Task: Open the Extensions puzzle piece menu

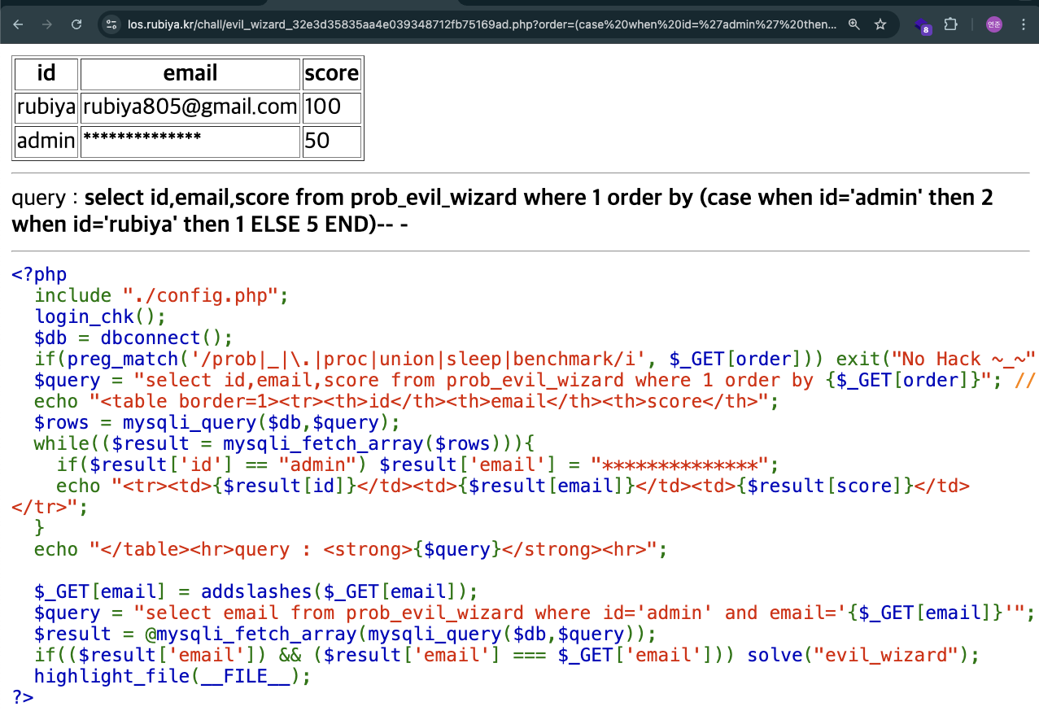Action: pyautogui.click(x=951, y=24)
